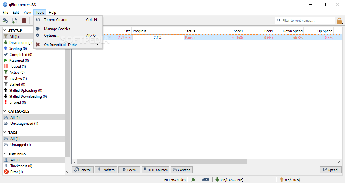Open the View menu
The image size is (345, 183).
tap(27, 13)
